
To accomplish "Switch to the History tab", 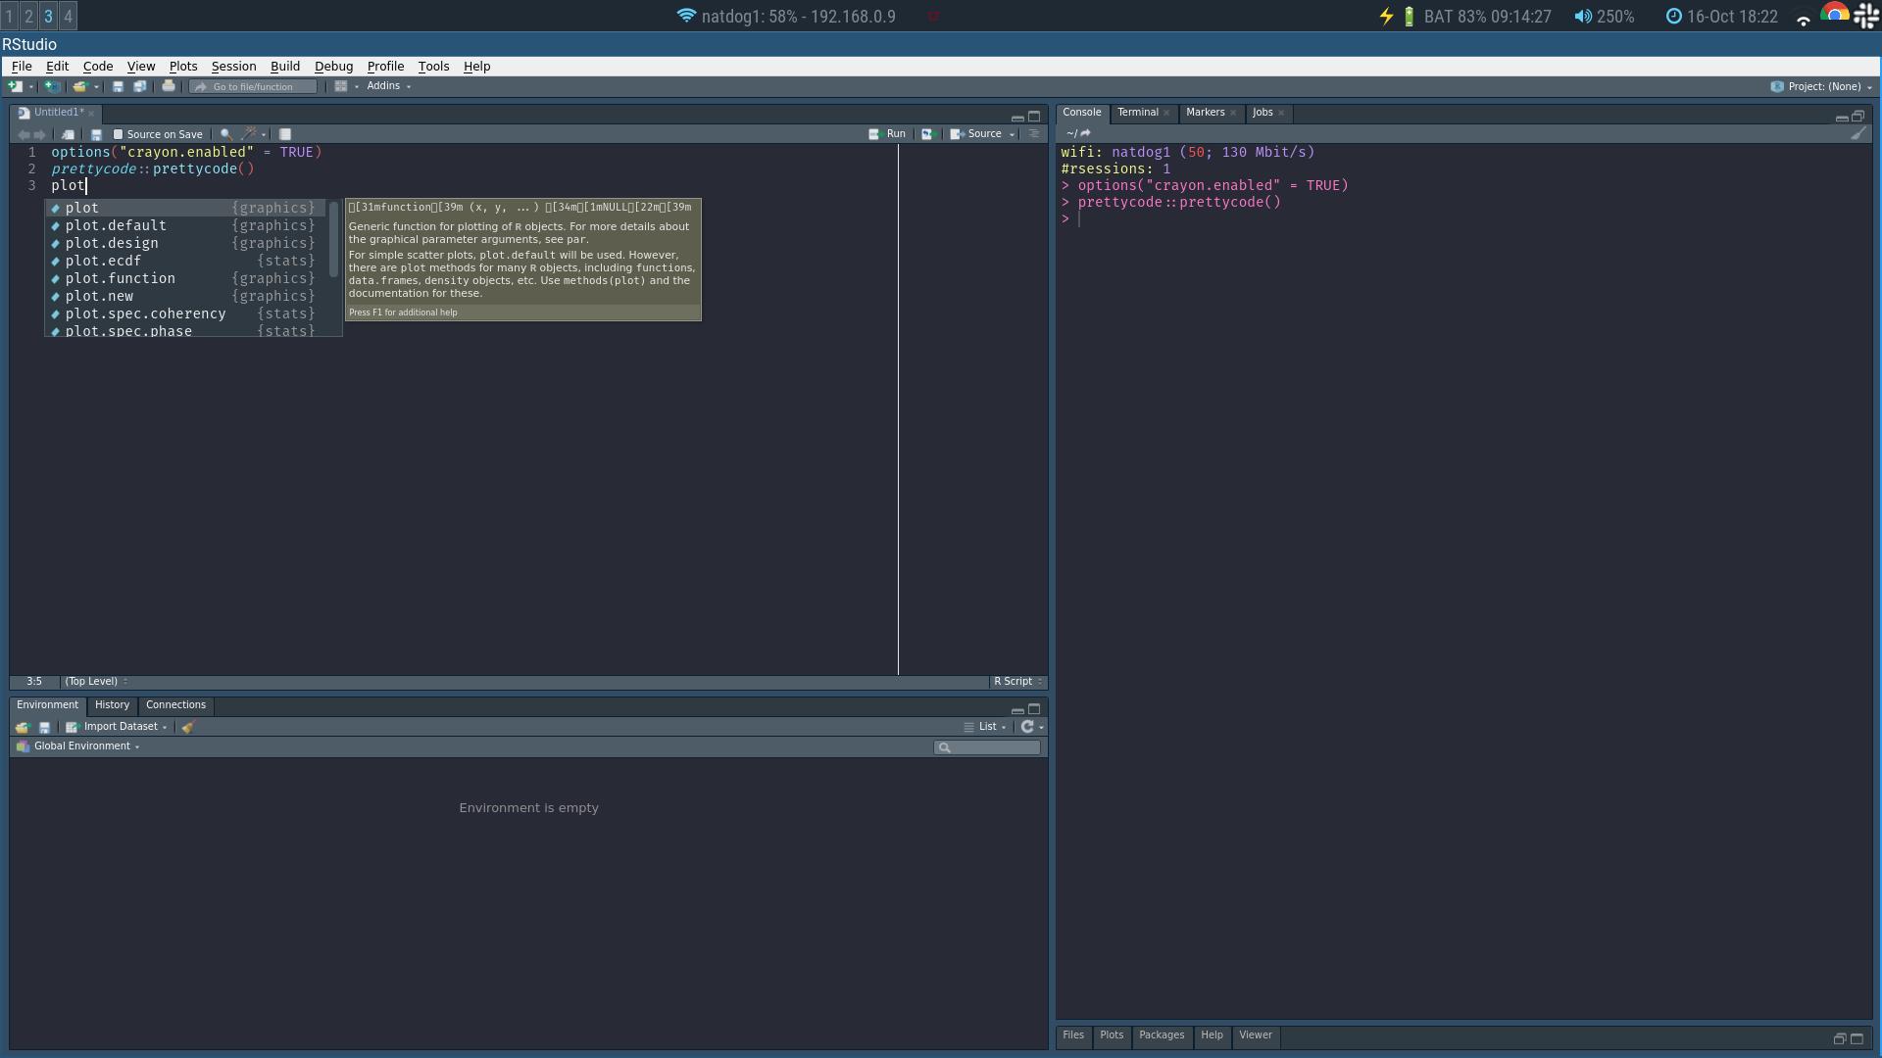I will point(112,705).
